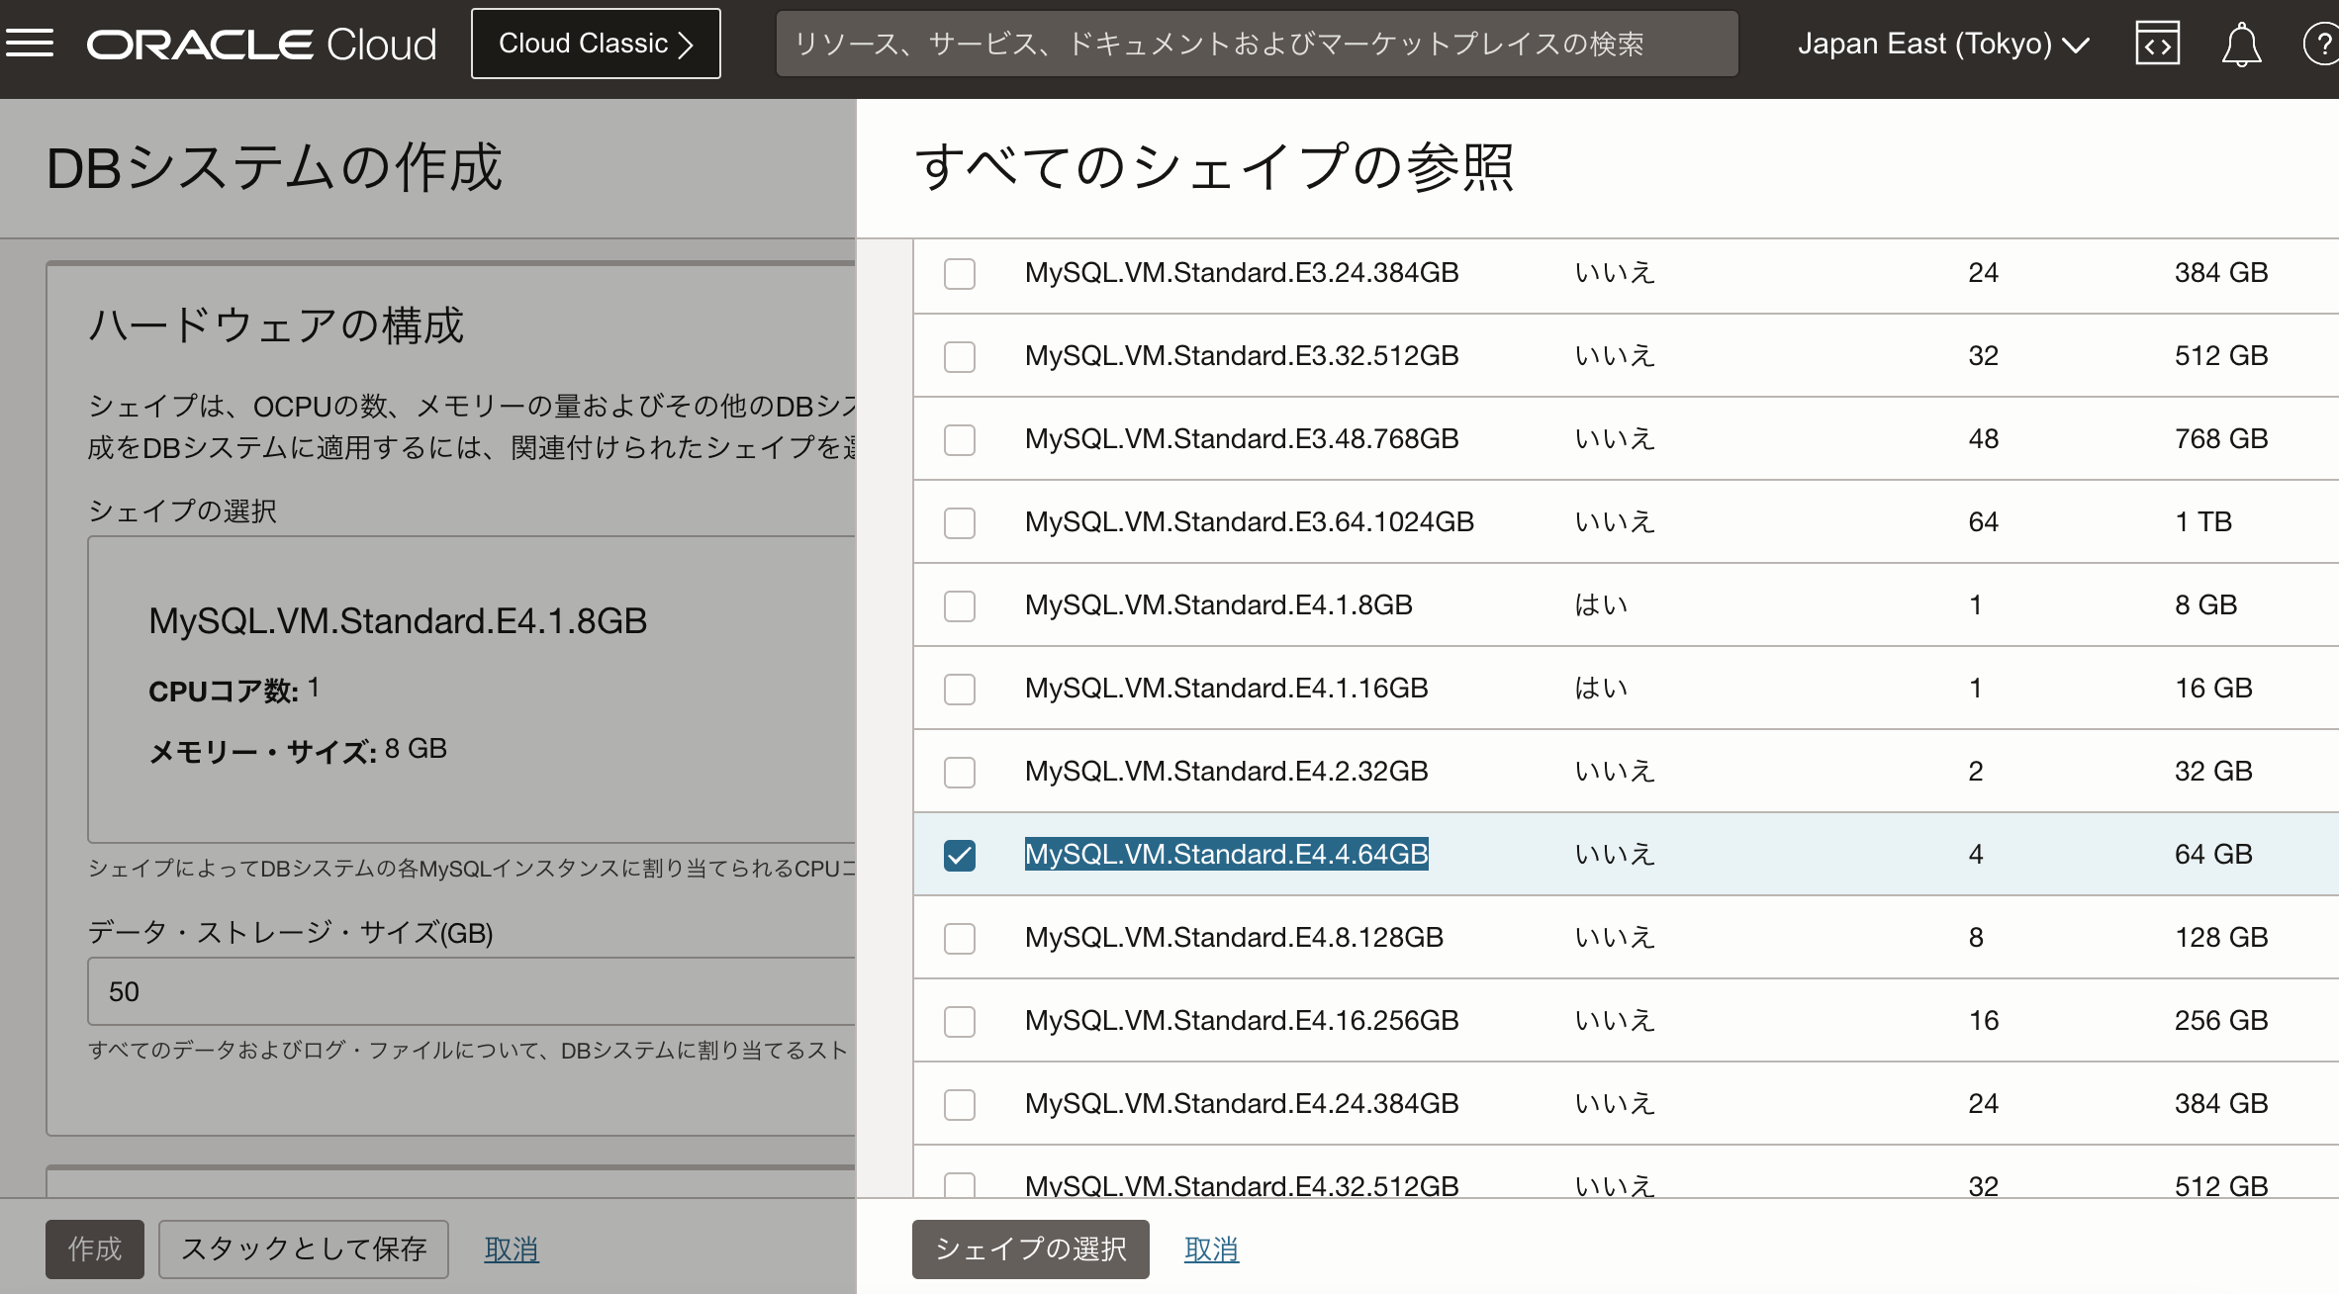Focus the resource search field
The image size is (2339, 1294).
pyautogui.click(x=1257, y=44)
